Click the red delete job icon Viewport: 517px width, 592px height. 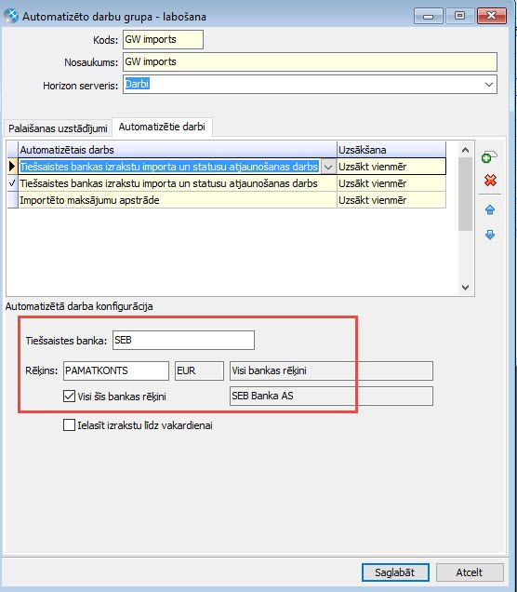pyautogui.click(x=490, y=181)
